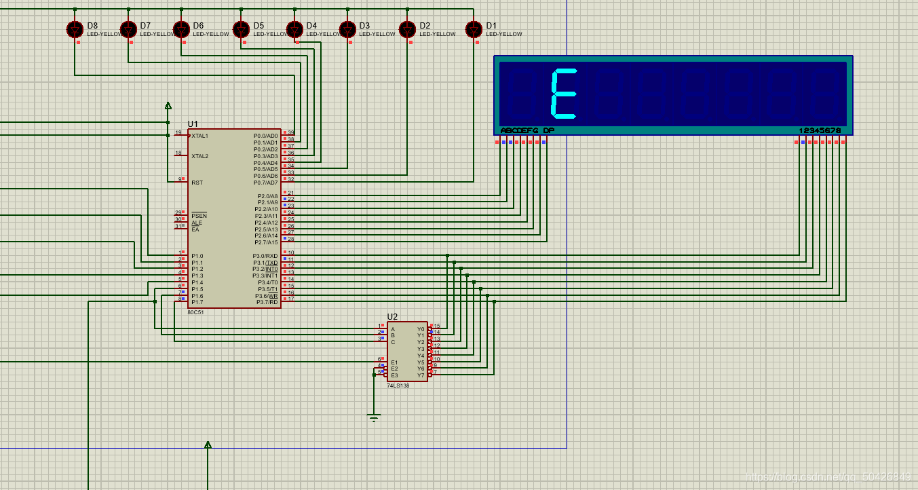Click the P1.7 pin label
The height and width of the screenshot is (490, 918).
197,302
